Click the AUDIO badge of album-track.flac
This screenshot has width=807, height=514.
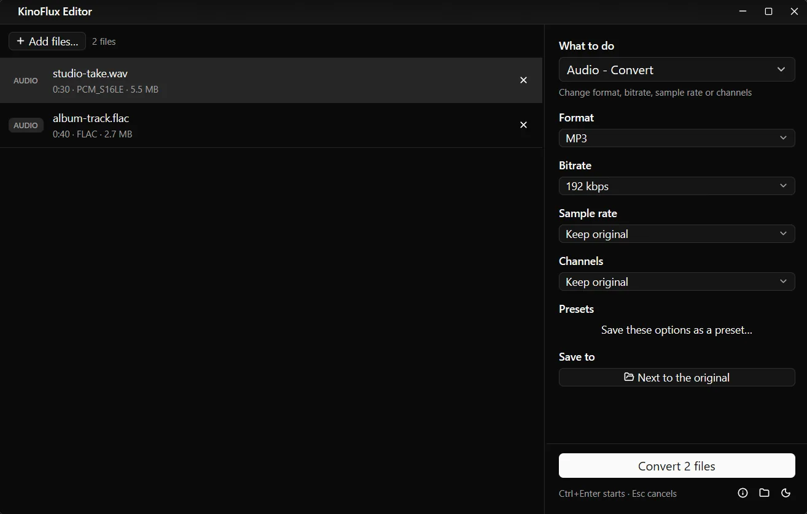click(26, 125)
